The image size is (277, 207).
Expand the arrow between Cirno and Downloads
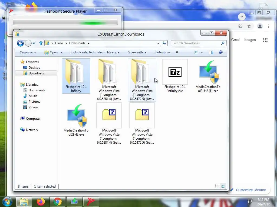[x=66, y=43]
